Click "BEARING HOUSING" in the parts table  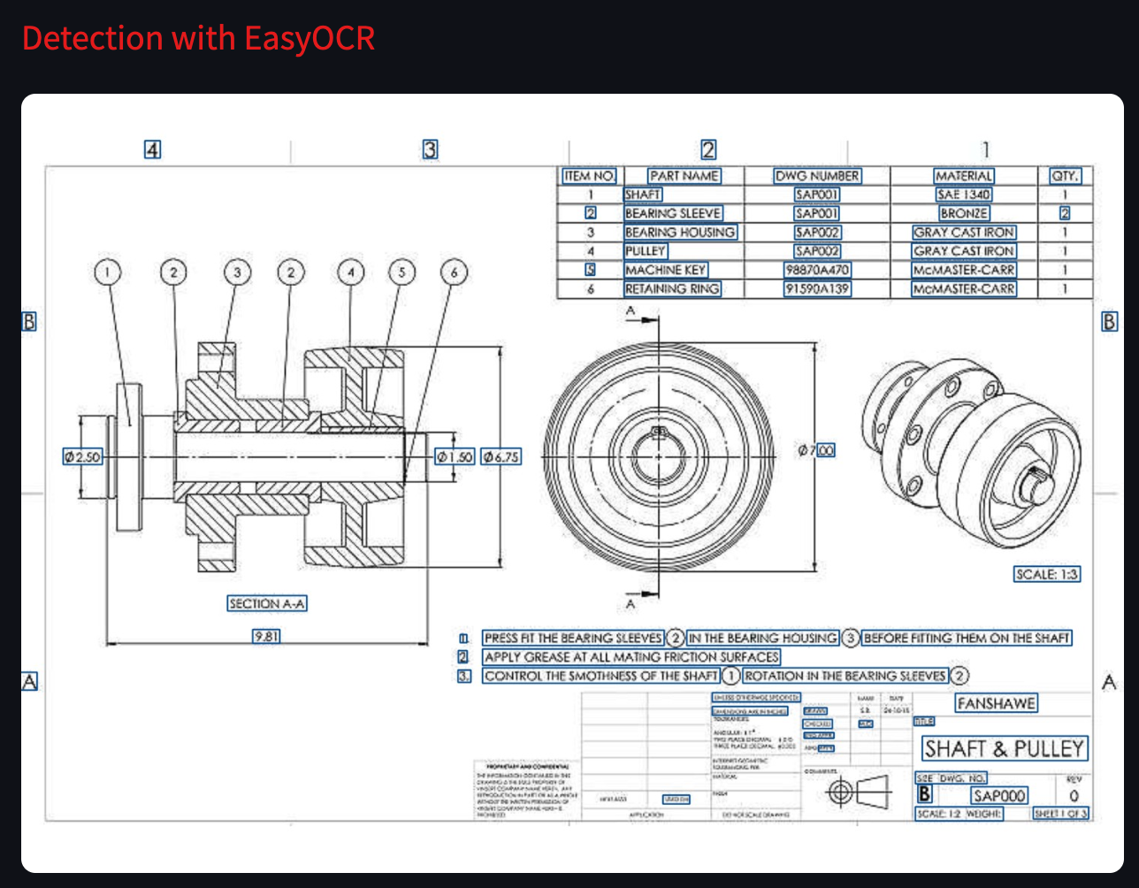point(680,233)
